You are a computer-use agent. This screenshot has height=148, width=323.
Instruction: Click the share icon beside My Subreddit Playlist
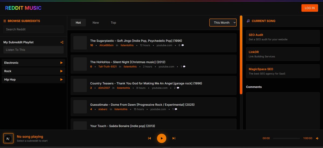click(62, 42)
